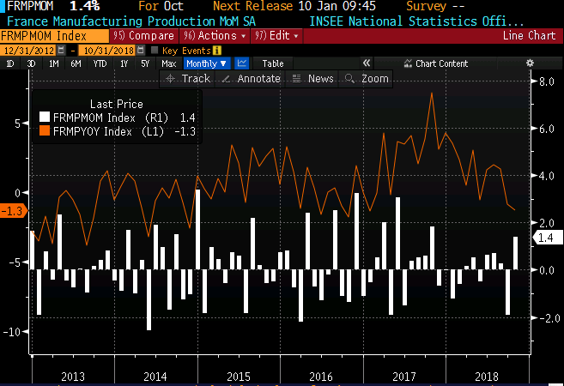Expand the Actions menu dropdown
Viewport: 564px width, 386px height.
click(215, 35)
